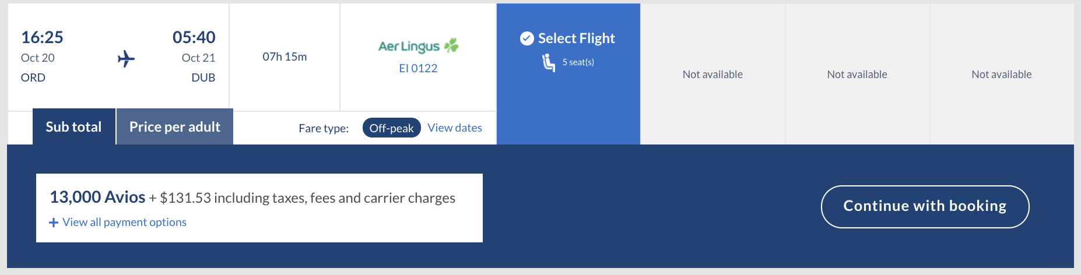This screenshot has height=275, width=1081.
Task: Click the Off-peak fare type badge
Action: coord(391,128)
